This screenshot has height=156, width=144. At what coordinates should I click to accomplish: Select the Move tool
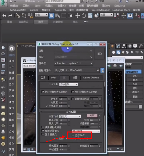(77, 15)
